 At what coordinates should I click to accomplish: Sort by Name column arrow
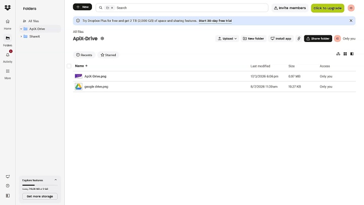tap(86, 66)
